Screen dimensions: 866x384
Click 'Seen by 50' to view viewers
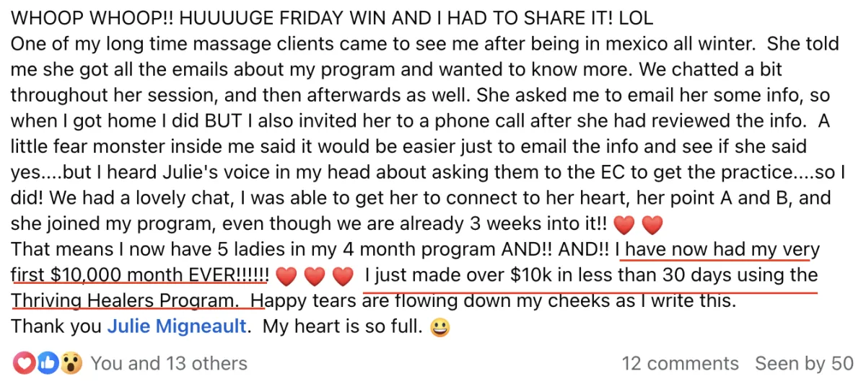coord(804,364)
